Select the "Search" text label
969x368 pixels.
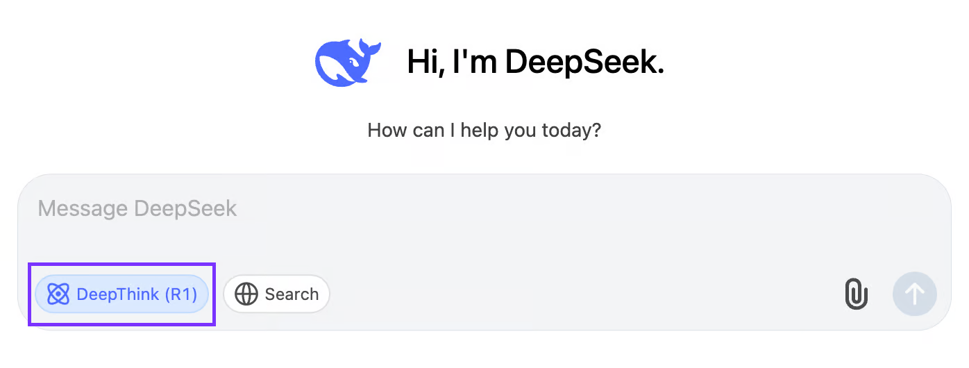292,294
